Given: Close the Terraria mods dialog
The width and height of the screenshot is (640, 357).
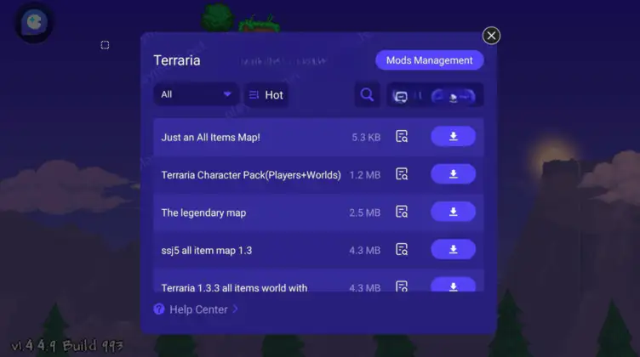Looking at the screenshot, I should [491, 36].
